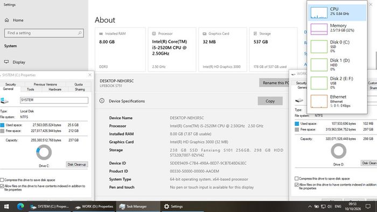The height and width of the screenshot is (212, 377).
Task: Toggle Compress this drive in SYSTEM (C:) Properties
Action: (x=2, y=180)
